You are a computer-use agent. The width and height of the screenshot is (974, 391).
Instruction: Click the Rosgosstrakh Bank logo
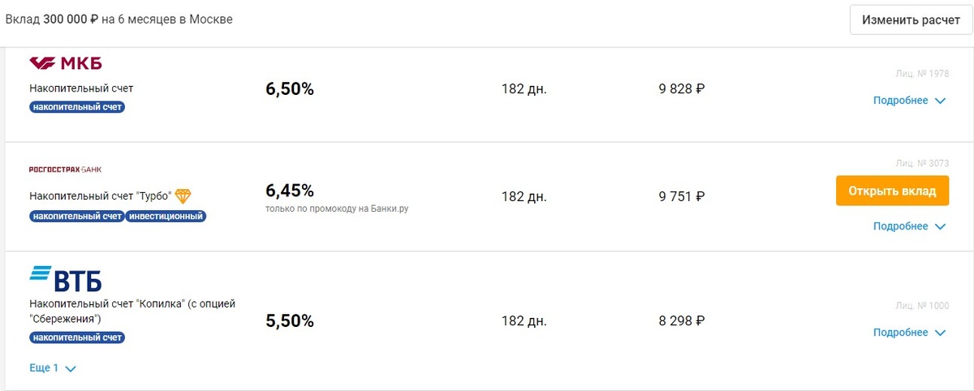click(65, 169)
